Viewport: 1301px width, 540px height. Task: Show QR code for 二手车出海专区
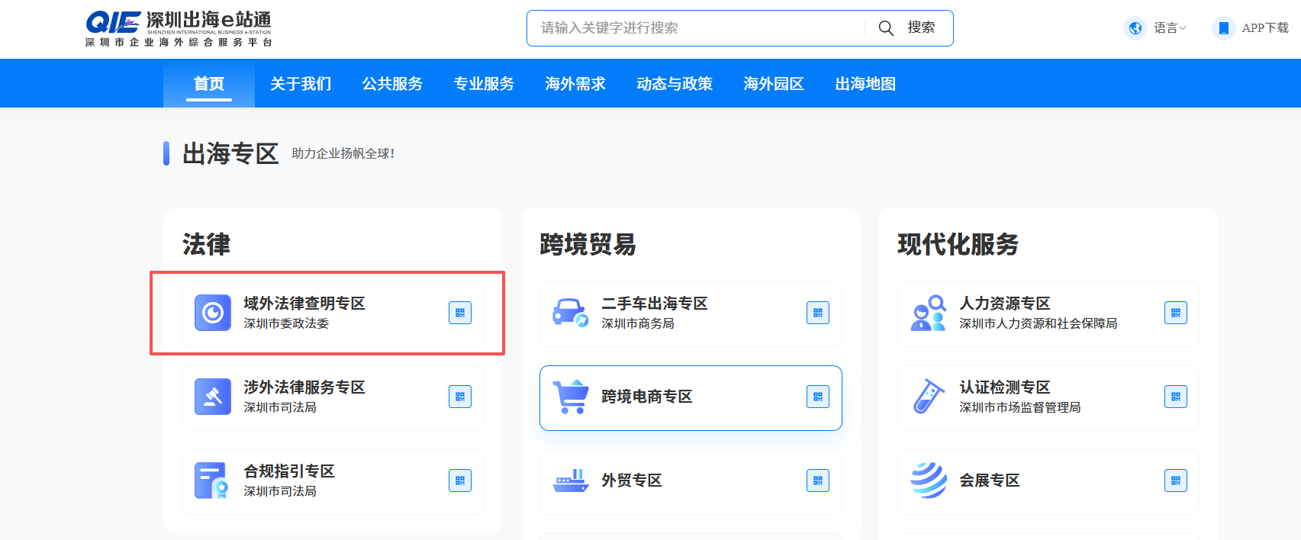[x=817, y=313]
